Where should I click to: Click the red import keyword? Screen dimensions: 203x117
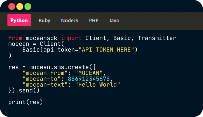(x=71, y=38)
